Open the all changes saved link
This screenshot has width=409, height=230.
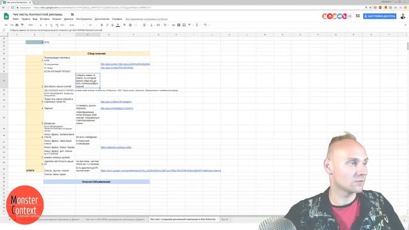coord(146,19)
